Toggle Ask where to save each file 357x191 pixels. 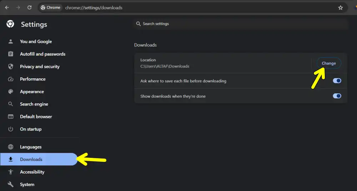337,81
